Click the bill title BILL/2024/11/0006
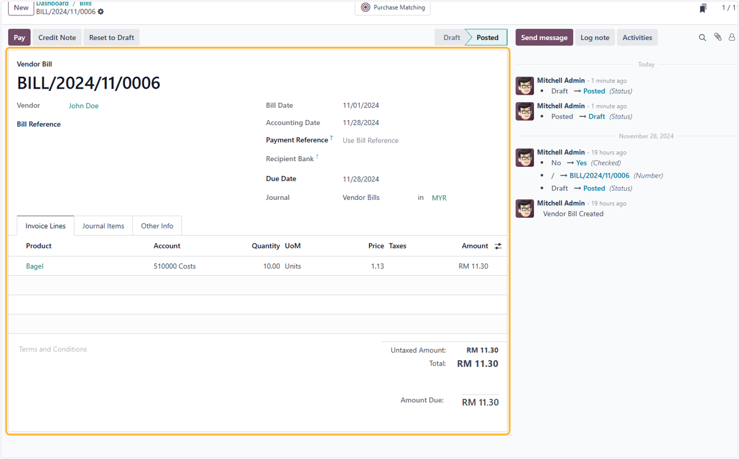 89,83
